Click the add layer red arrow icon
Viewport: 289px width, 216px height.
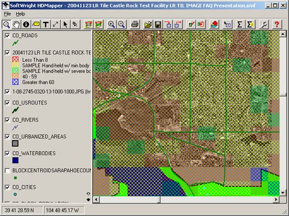pyautogui.click(x=214, y=24)
